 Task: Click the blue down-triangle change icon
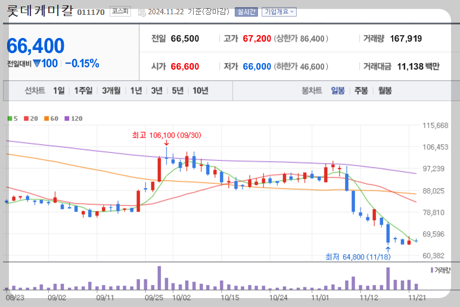[37, 63]
